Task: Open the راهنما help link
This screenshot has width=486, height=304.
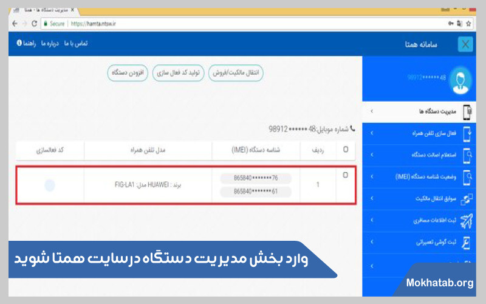Action: [x=29, y=43]
